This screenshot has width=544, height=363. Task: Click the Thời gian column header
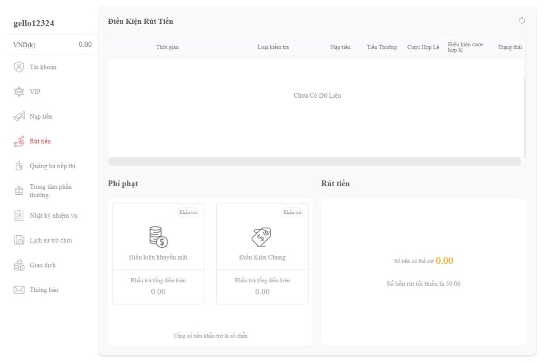[167, 47]
